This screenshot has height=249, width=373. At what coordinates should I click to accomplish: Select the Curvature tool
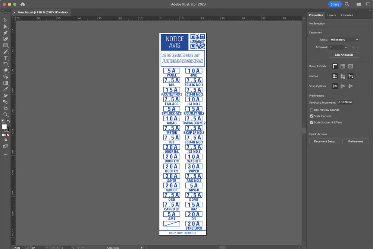[6, 39]
